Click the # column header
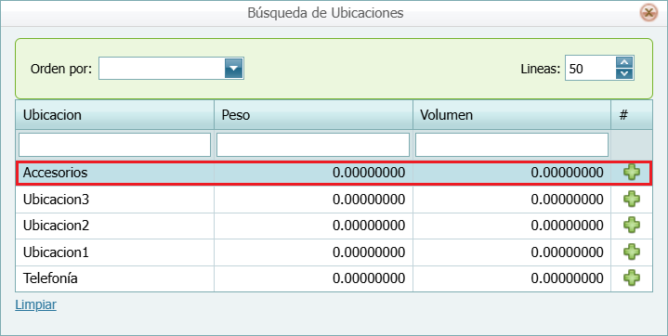 click(632, 115)
